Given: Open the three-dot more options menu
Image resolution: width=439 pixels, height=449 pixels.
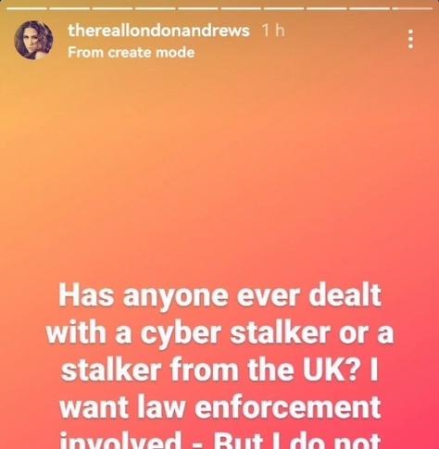Looking at the screenshot, I should pos(410,39).
